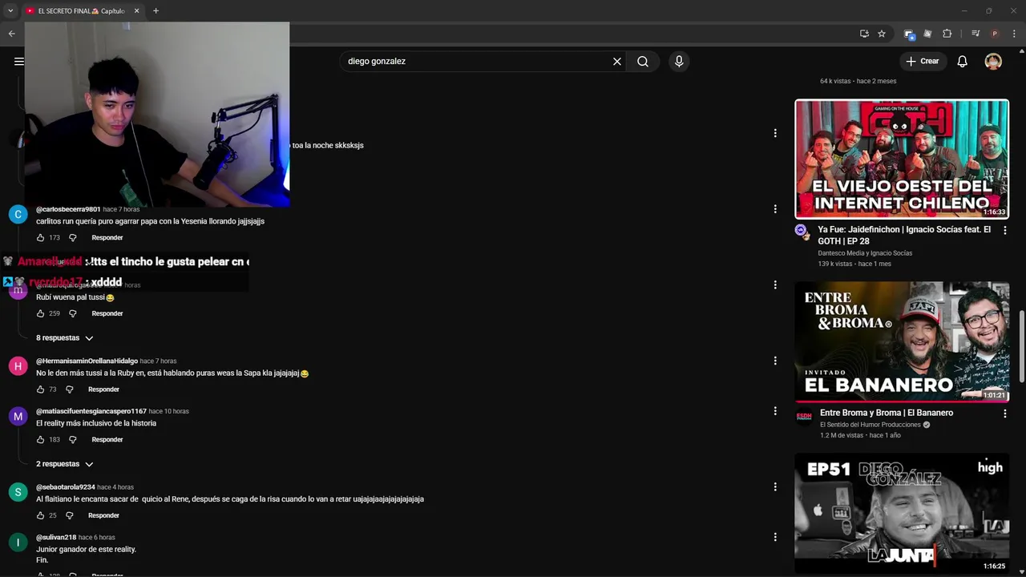
Task: Like the 'Rubí wuena pal tussi' comment
Action: click(40, 313)
